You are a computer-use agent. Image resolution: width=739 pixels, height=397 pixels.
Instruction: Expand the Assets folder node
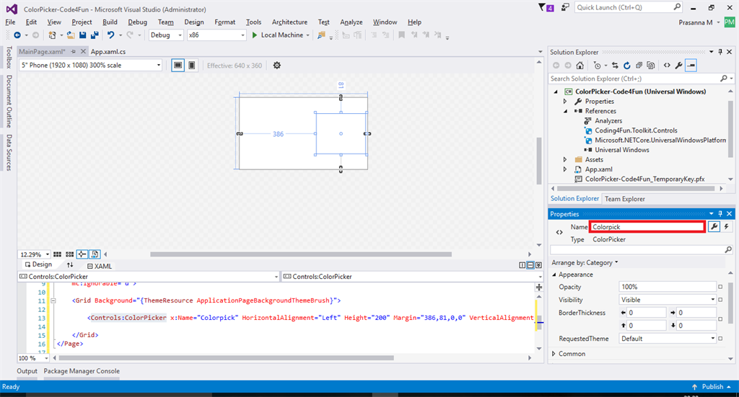tap(565, 160)
